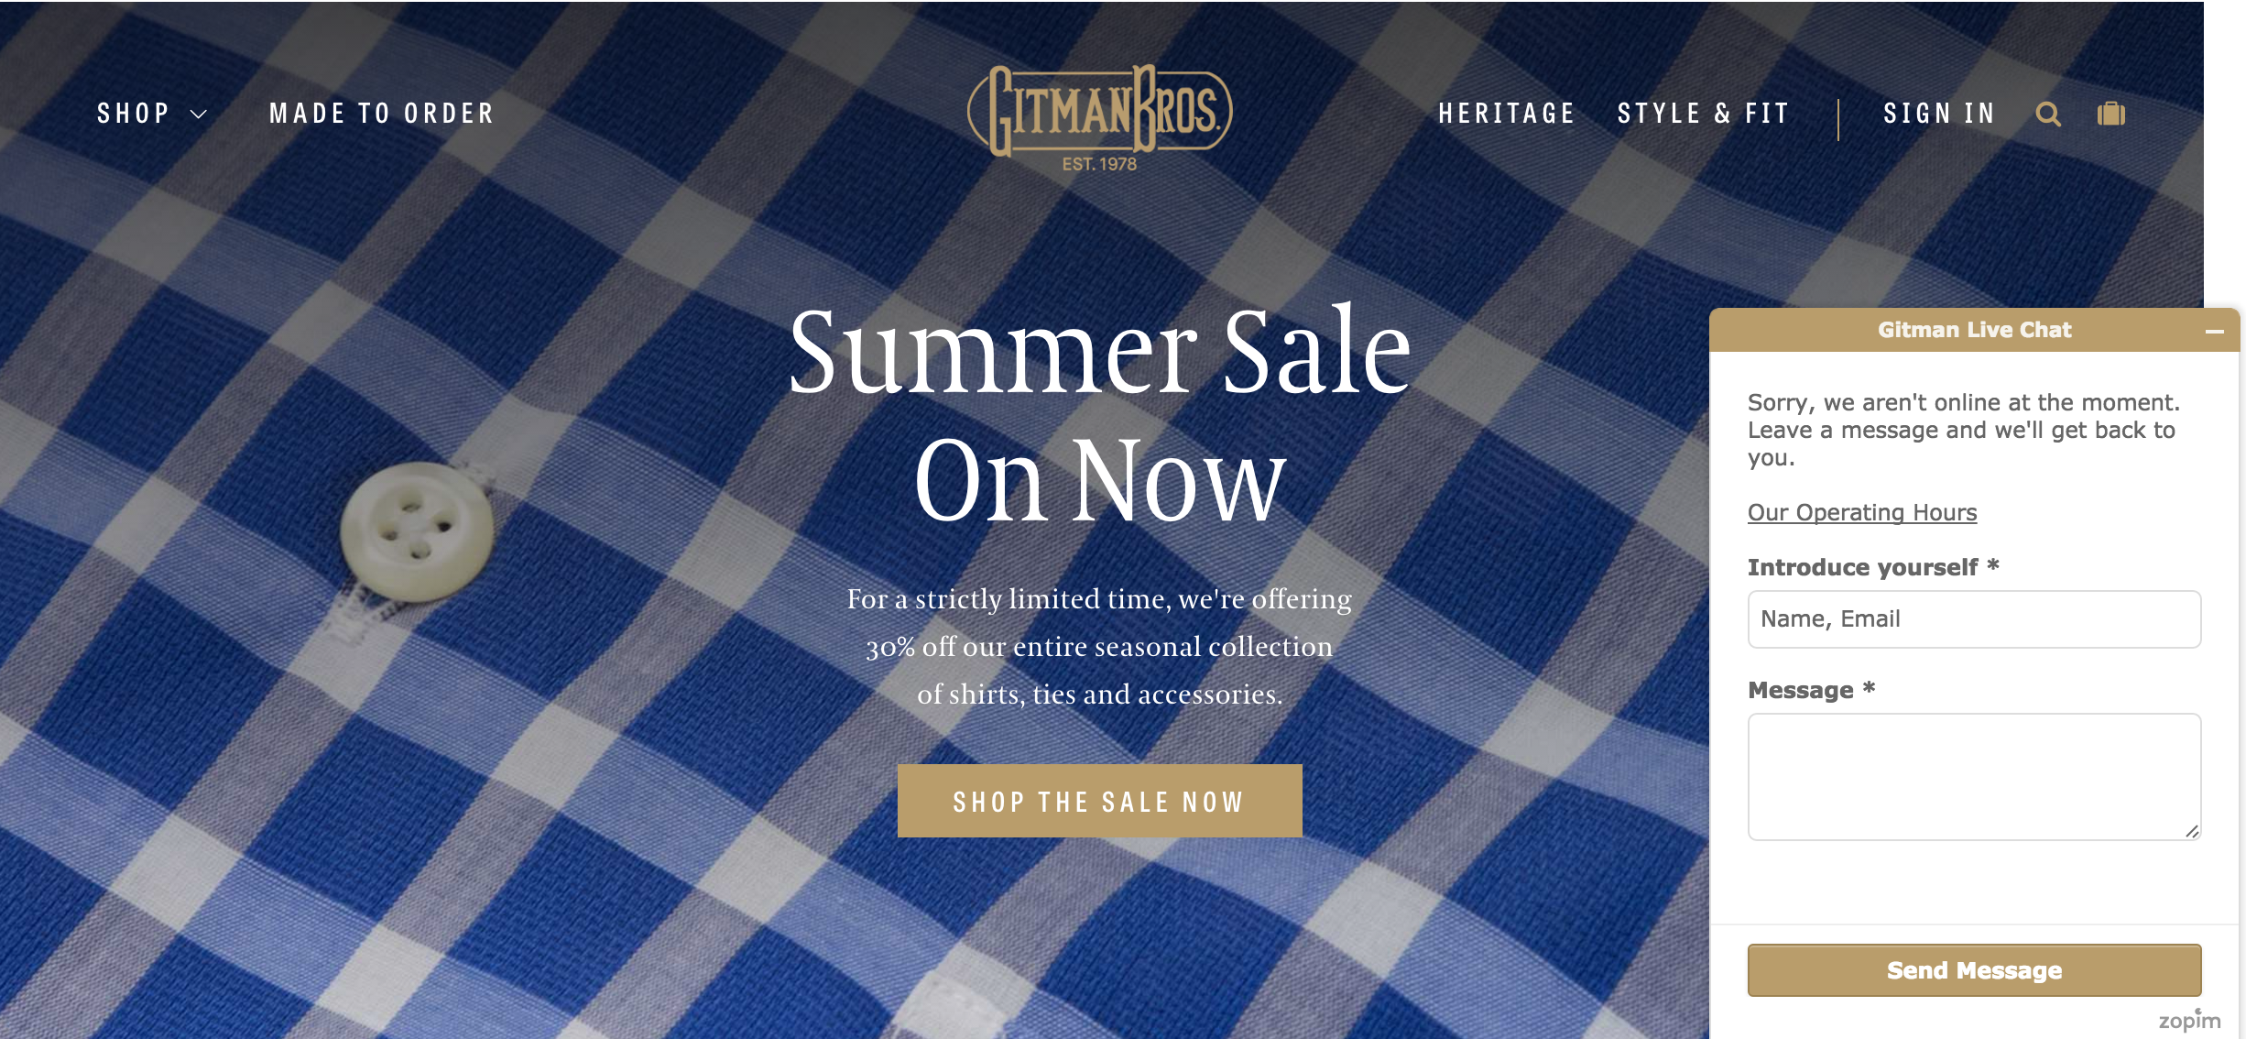Open the shopping bag cart icon

[2111, 114]
